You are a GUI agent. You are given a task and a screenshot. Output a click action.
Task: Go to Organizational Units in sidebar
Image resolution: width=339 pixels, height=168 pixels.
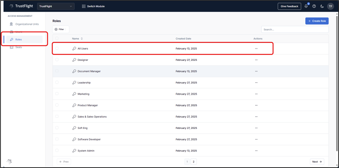[27, 24]
